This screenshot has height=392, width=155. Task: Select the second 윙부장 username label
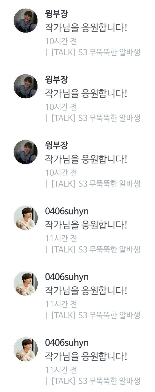pyautogui.click(x=57, y=80)
